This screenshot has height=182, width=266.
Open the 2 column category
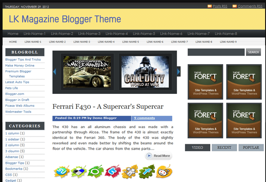pos(12,145)
